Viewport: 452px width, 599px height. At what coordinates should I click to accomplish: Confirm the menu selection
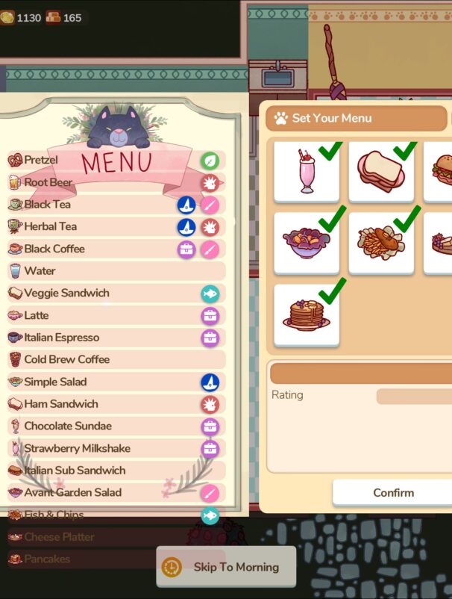[393, 493]
